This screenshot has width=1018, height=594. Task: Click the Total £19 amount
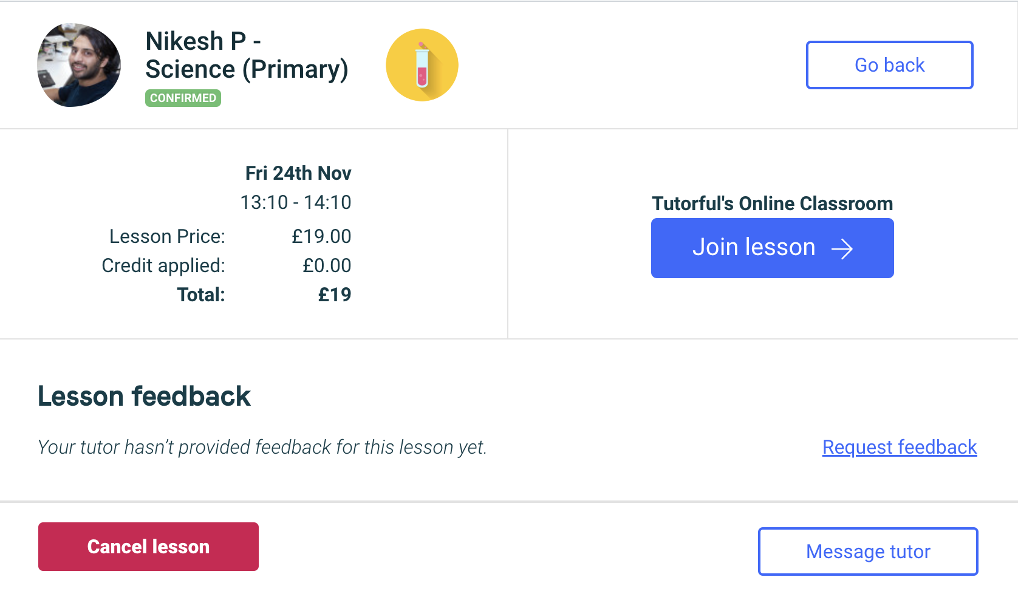tap(335, 295)
